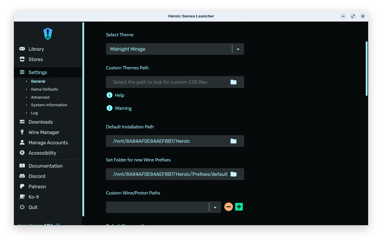382x242 pixels.
Task: Click the Quit power icon
Action: (x=22, y=207)
